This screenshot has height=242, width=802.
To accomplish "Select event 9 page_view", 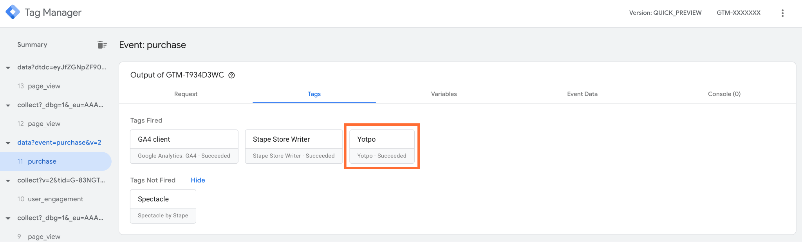I will tap(56, 236).
